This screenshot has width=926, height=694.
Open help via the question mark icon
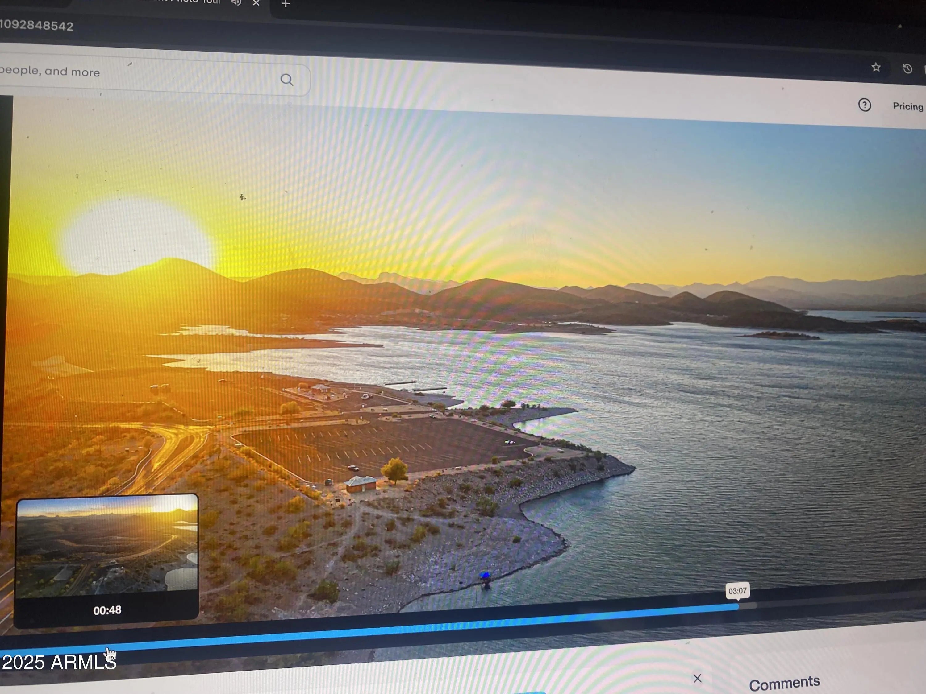click(x=865, y=105)
